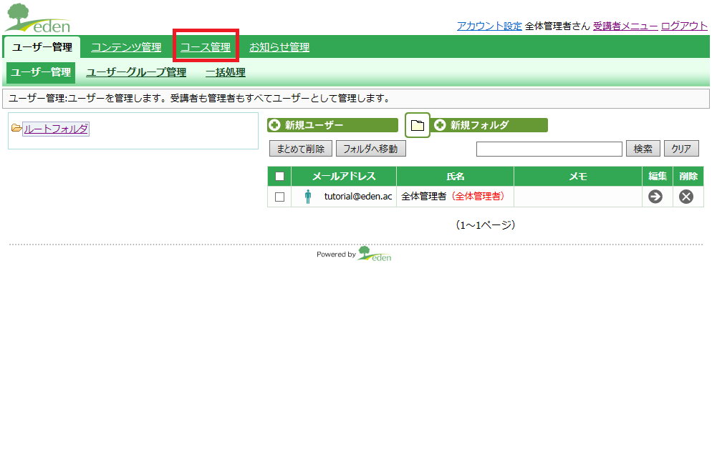Click the ログアウト link
The height and width of the screenshot is (449, 712).
click(x=684, y=26)
